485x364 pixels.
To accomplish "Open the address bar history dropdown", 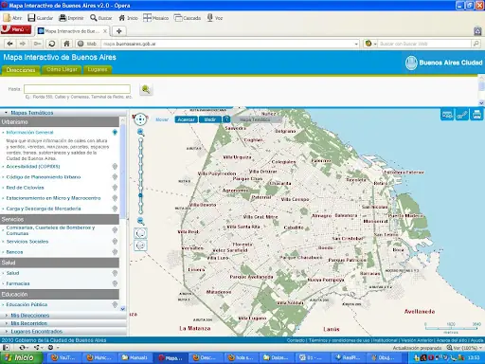I will click(x=356, y=44).
